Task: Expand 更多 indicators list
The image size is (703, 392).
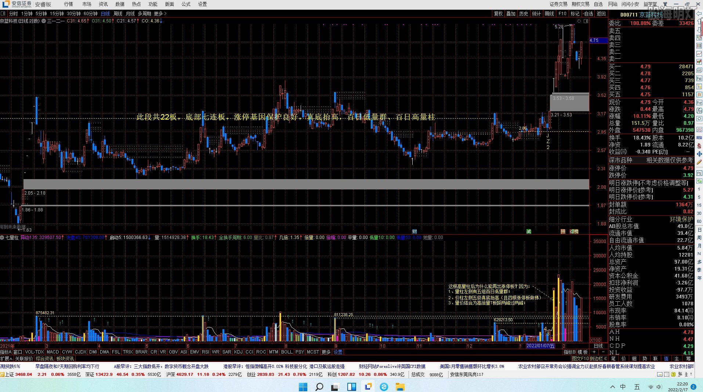Action: (x=326, y=352)
